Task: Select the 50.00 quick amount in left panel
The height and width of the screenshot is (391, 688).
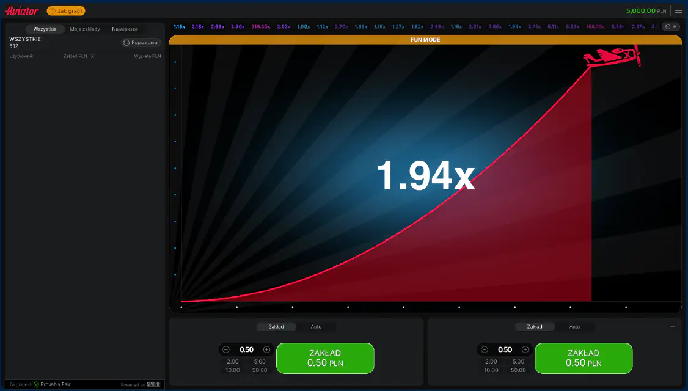Action: [259, 370]
